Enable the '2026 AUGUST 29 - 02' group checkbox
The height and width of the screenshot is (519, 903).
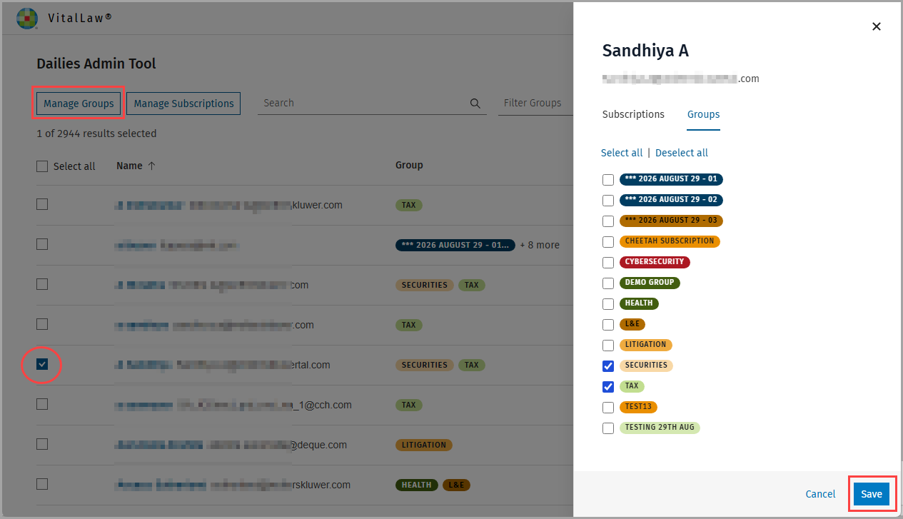pos(608,201)
